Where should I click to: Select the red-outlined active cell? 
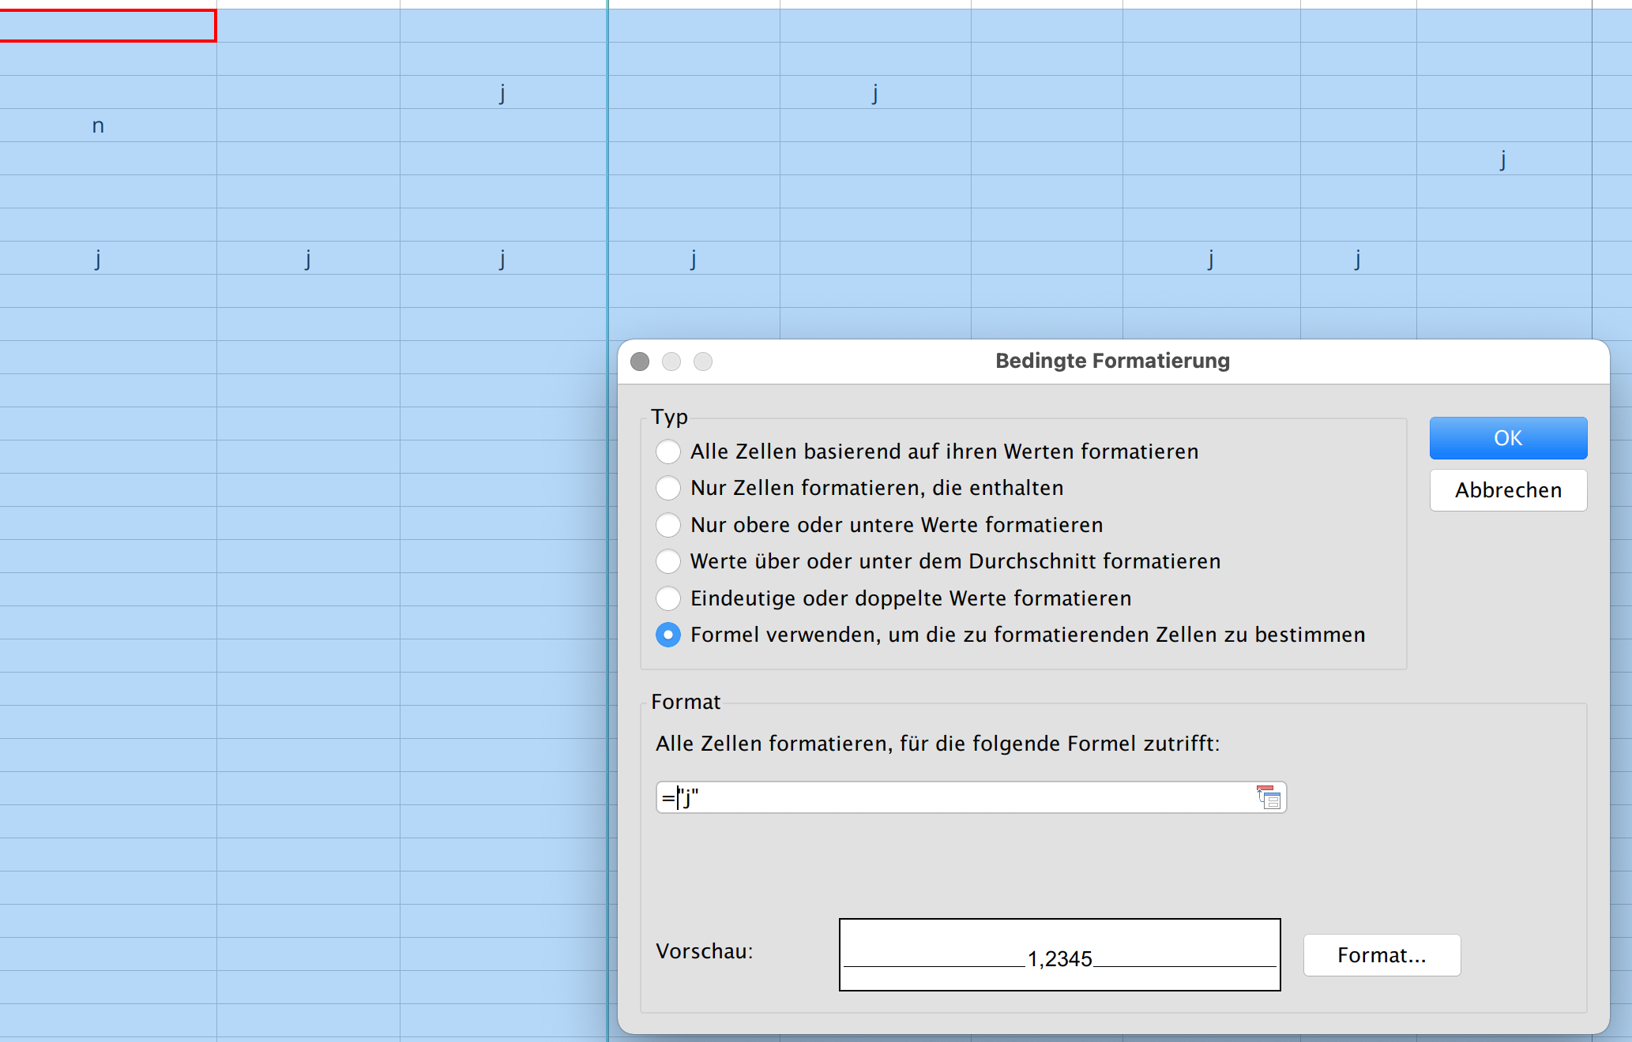click(x=107, y=25)
